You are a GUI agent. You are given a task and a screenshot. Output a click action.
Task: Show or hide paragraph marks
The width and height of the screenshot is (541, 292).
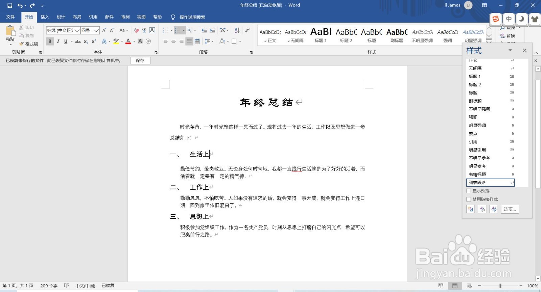[x=247, y=30]
